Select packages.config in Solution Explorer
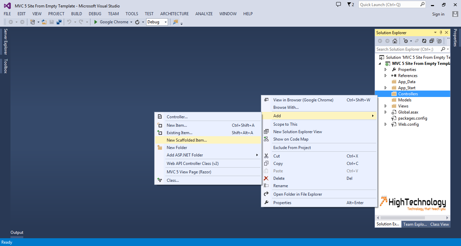Image resolution: width=461 pixels, height=246 pixels. pyautogui.click(x=412, y=118)
